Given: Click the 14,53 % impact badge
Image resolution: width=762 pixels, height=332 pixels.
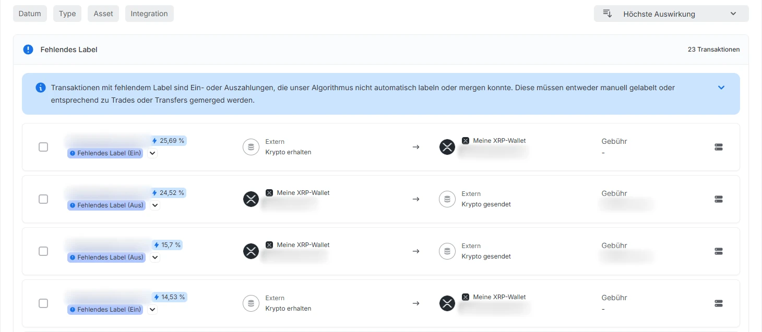Looking at the screenshot, I should 169,297.
